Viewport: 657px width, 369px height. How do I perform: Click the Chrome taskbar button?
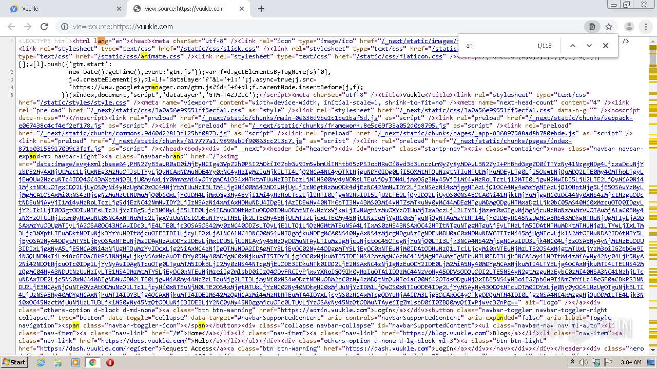92,362
